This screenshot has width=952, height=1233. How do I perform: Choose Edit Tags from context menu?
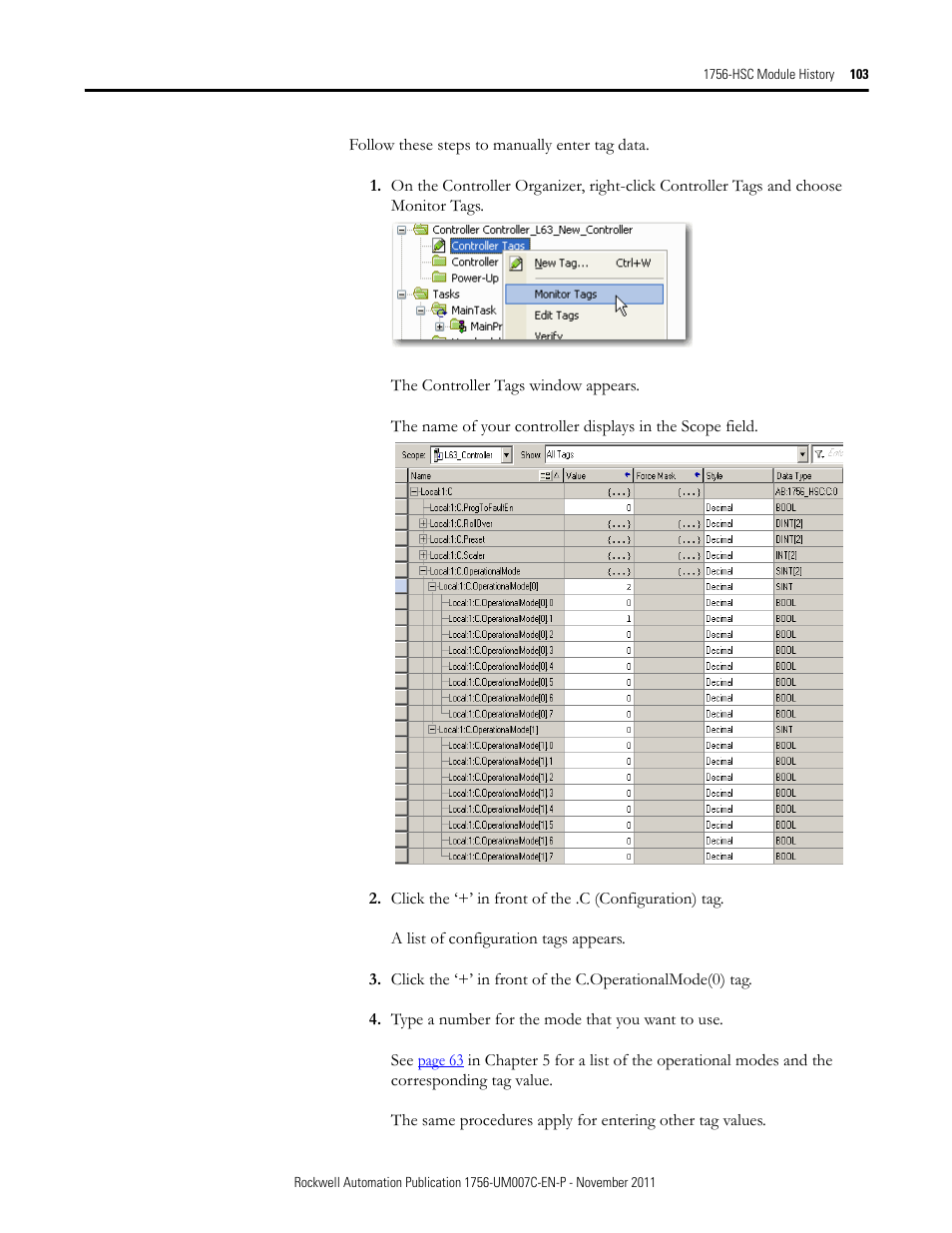click(x=585, y=315)
